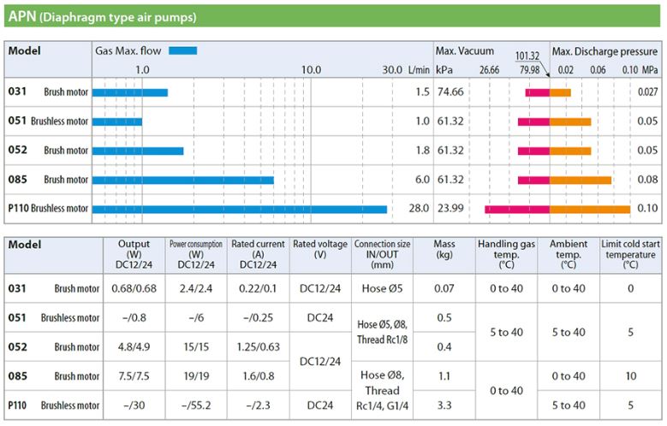Viewport: 667px width, 426px height.
Task: Click the "–/55.2" power consumption cell
Action: (196, 405)
